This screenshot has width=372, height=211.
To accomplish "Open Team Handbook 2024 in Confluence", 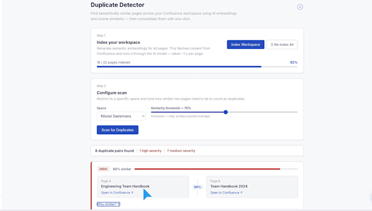I will [226, 192].
